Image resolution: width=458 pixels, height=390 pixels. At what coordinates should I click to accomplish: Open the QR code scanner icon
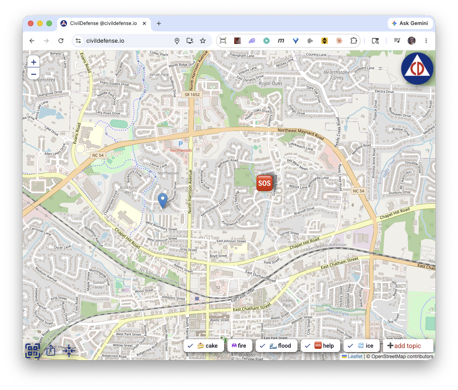coord(32,350)
